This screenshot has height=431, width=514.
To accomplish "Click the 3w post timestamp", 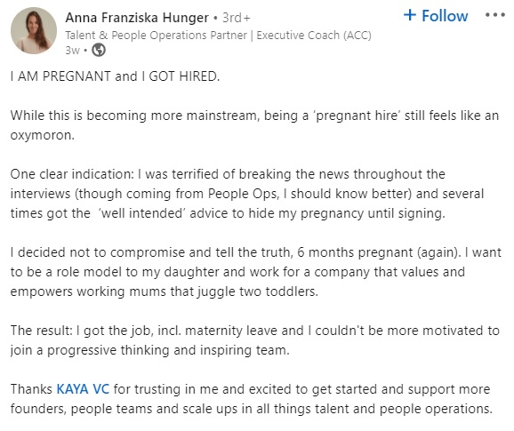I will click(x=72, y=50).
